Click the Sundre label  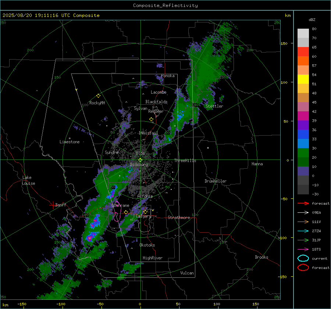[111, 152]
